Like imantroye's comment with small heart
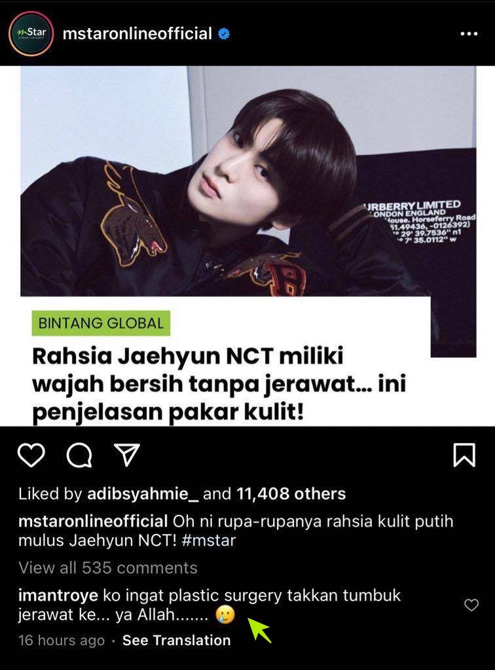This screenshot has height=670, width=495. click(471, 605)
